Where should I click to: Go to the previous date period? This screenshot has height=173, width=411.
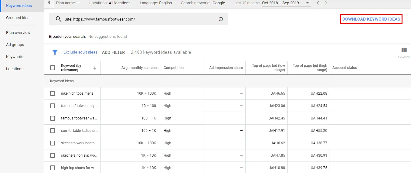click(318, 3)
